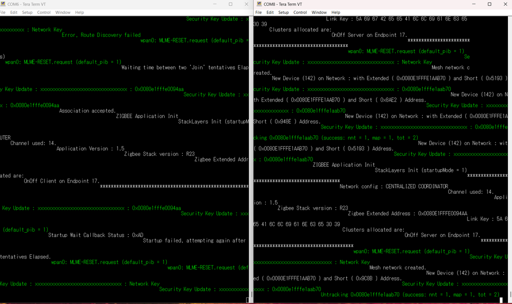
Task: Click 'Zigbee Extended Address : 0x0080E1FFFE0094AA' in COM8
Action: pyautogui.click(x=407, y=213)
